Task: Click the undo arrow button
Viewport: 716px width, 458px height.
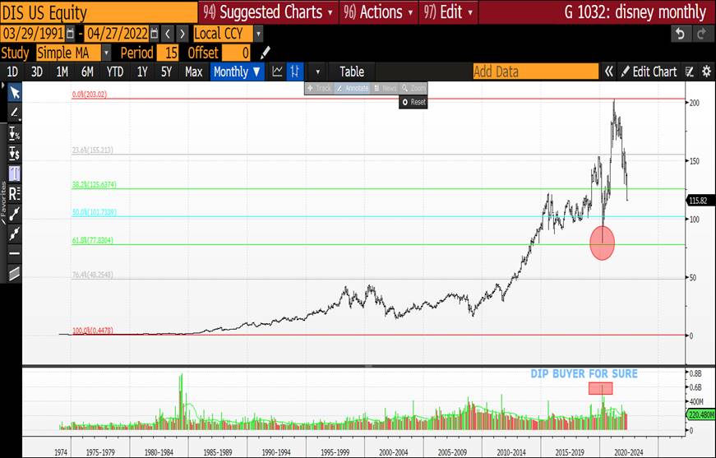Action: point(681,34)
